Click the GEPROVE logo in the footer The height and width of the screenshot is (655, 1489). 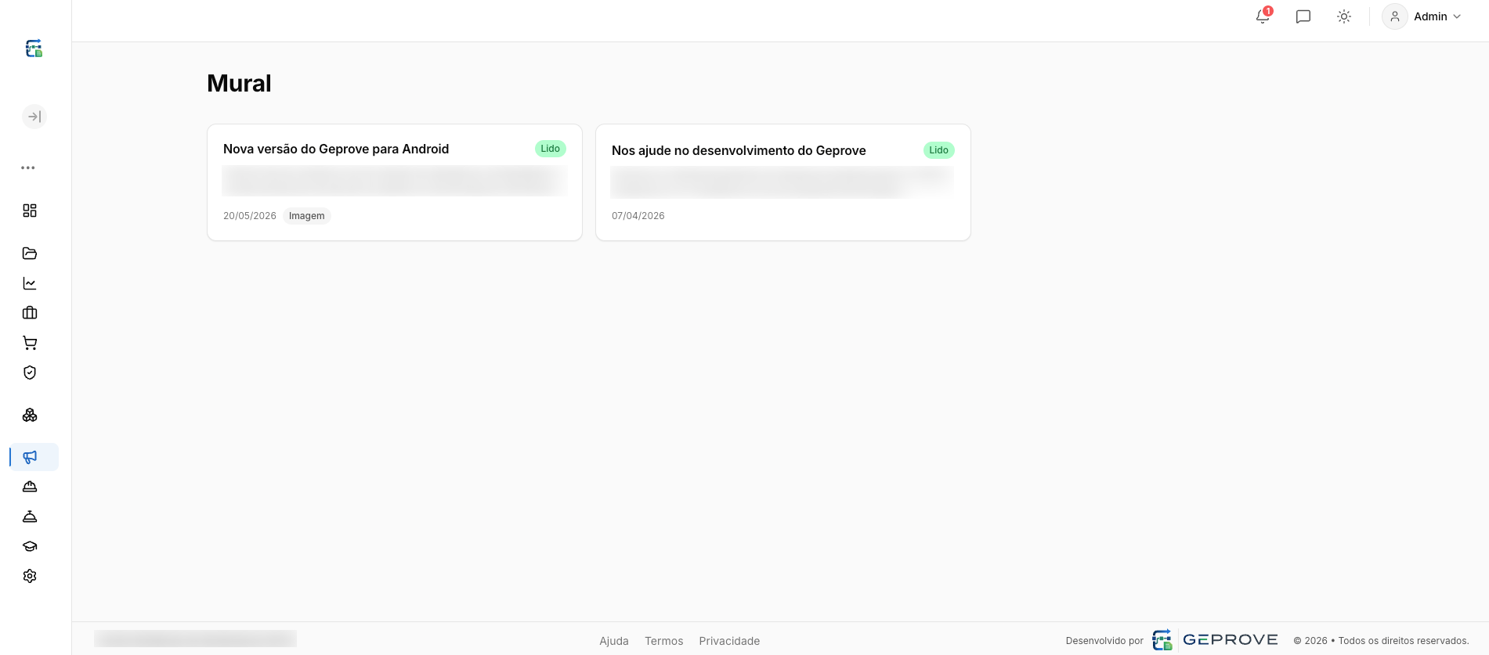pyautogui.click(x=1215, y=640)
